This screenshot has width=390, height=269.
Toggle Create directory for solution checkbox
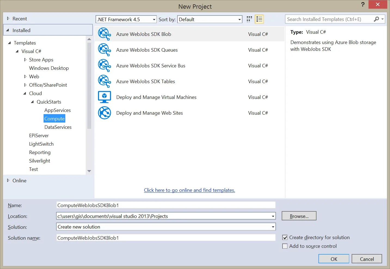tap(285, 237)
